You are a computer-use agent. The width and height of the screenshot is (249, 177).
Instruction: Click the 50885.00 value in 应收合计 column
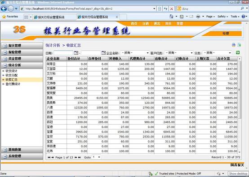(x=168, y=98)
